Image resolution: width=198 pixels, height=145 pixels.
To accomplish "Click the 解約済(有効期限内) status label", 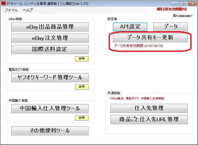I will [x=172, y=9].
